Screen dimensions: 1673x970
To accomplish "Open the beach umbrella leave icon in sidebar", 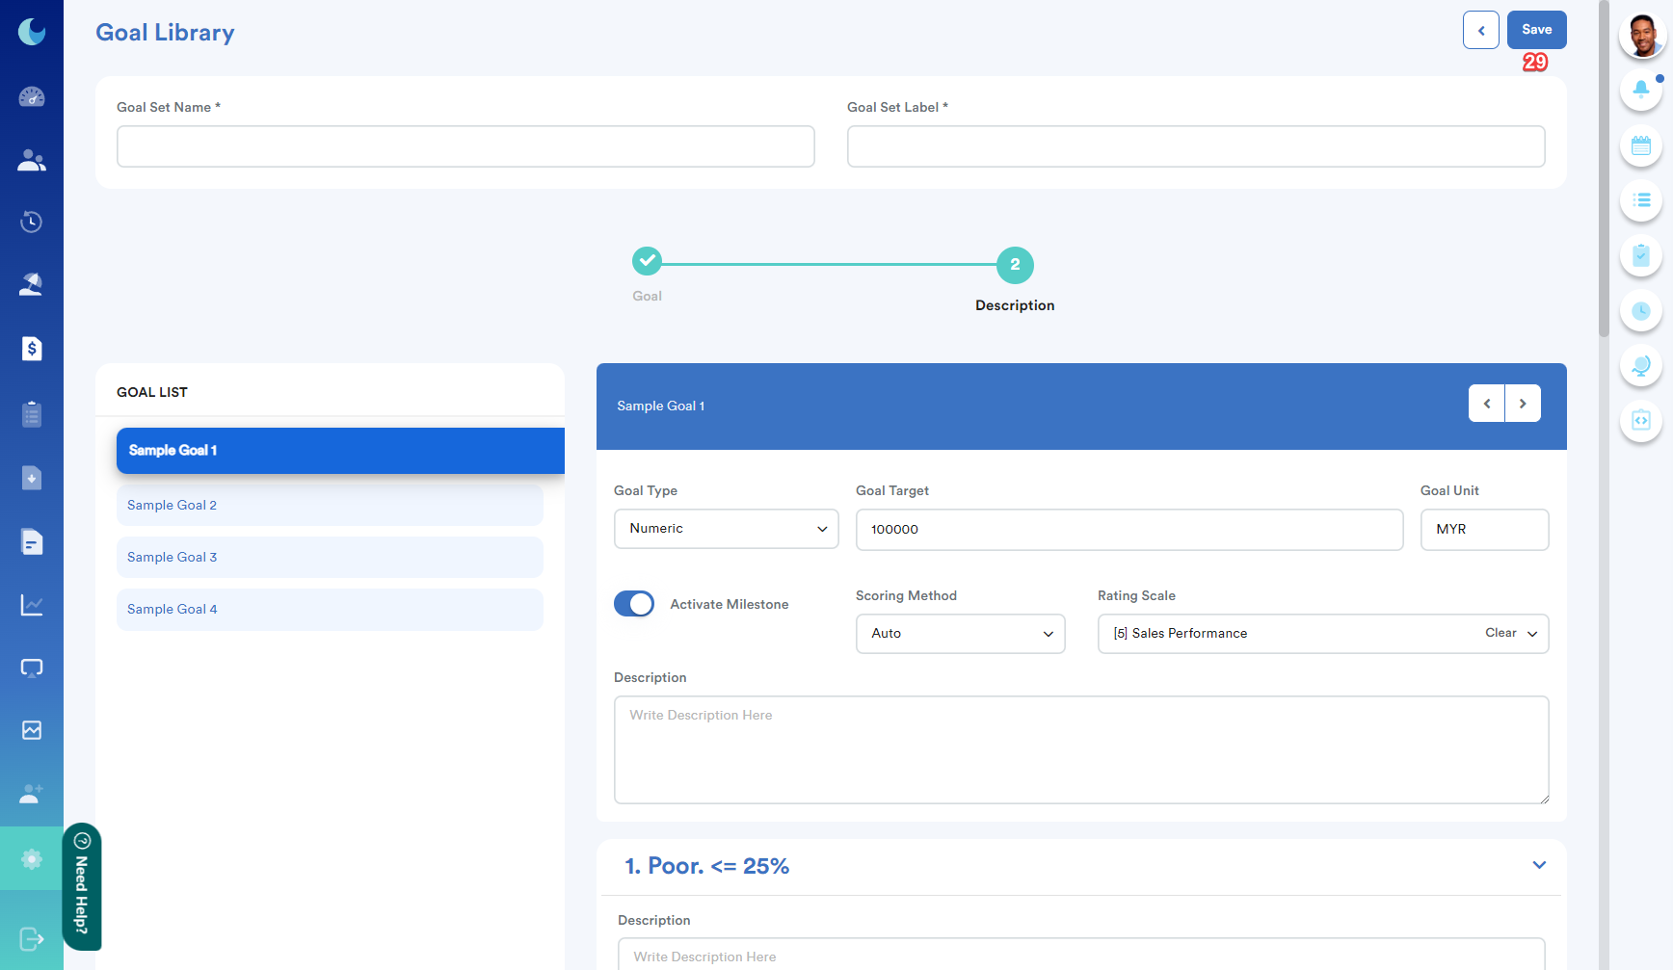I will click(32, 284).
